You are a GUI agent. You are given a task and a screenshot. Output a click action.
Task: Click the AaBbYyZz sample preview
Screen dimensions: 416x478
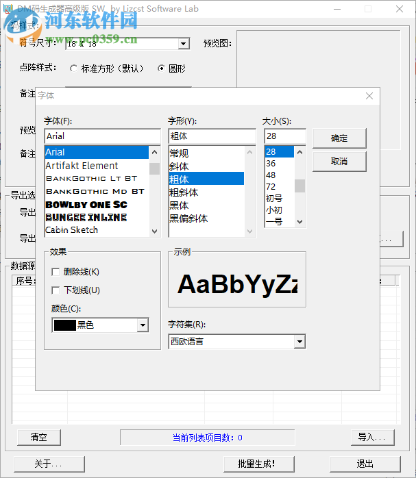pyautogui.click(x=237, y=284)
